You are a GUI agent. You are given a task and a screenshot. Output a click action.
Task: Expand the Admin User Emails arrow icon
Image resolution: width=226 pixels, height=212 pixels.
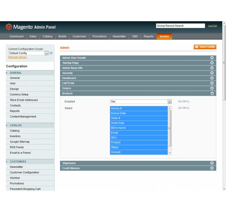pyautogui.click(x=212, y=58)
